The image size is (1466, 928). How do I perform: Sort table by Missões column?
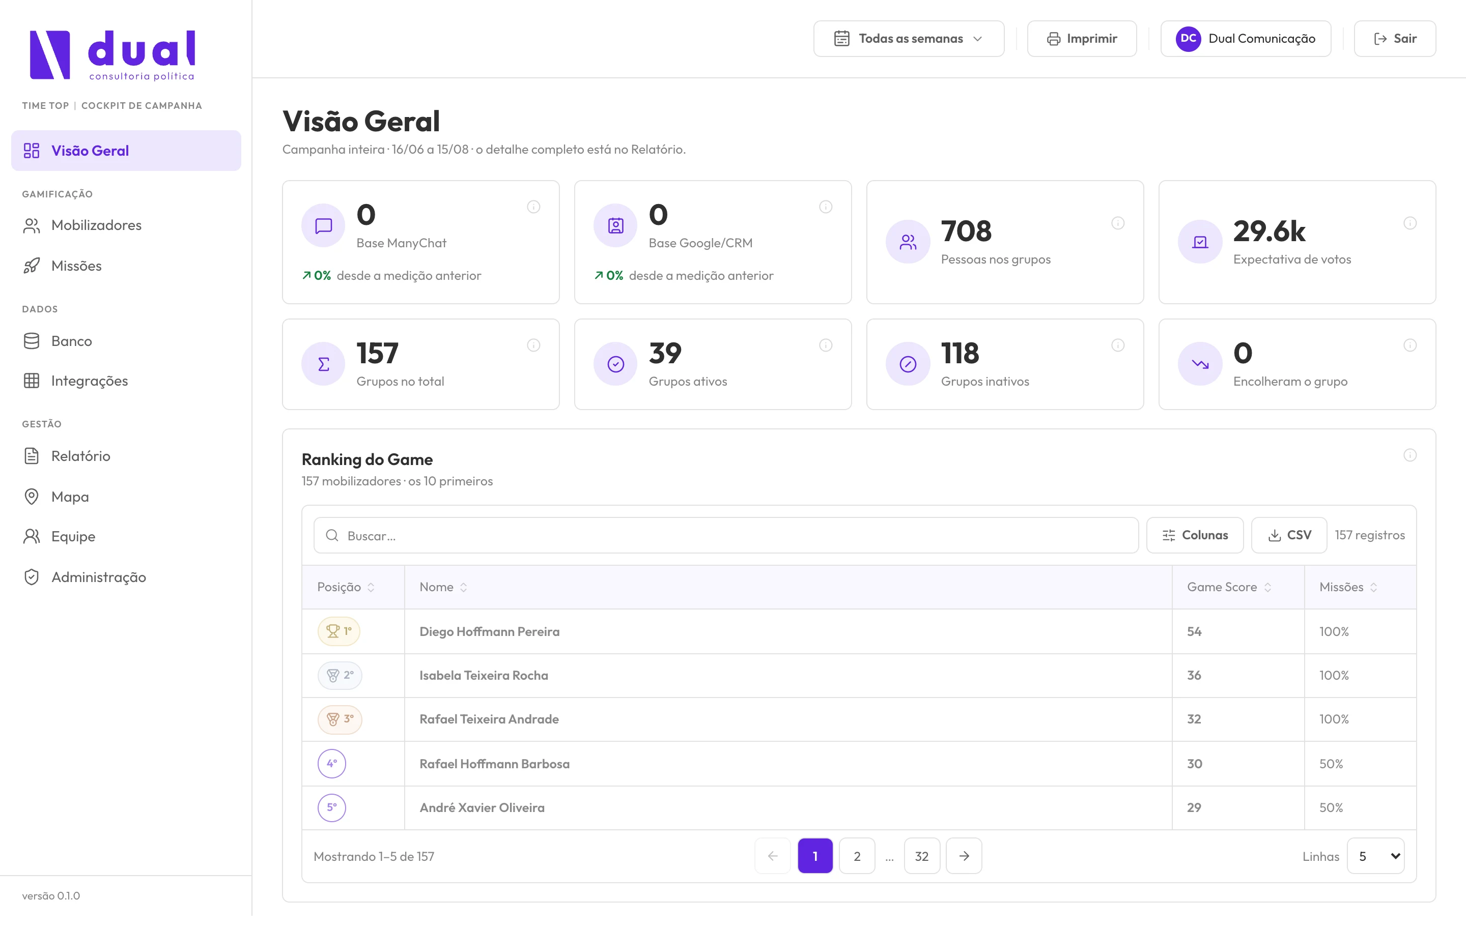(x=1348, y=587)
